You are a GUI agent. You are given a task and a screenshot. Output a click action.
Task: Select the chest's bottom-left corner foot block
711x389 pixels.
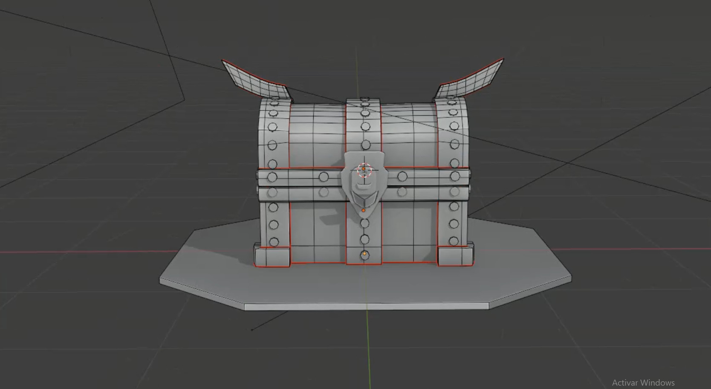click(272, 256)
